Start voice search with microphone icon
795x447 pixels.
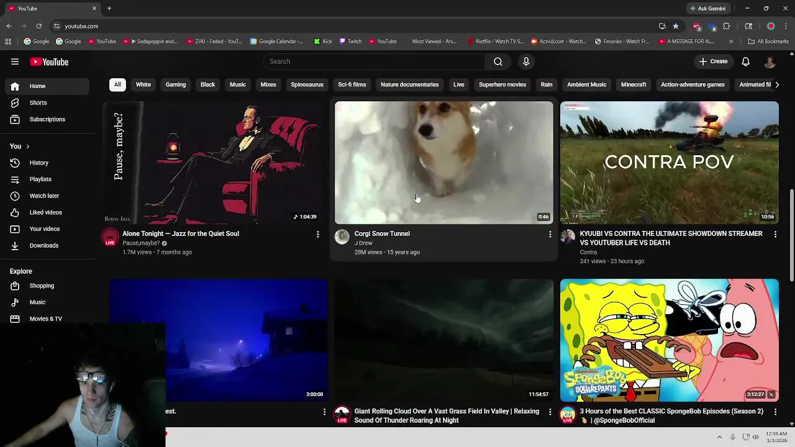point(526,61)
